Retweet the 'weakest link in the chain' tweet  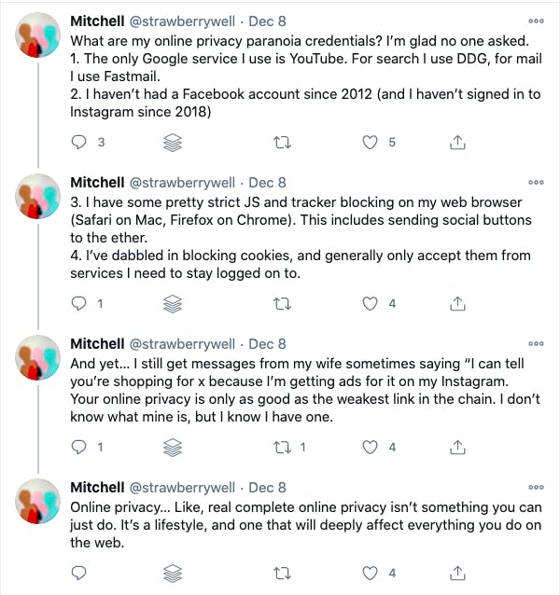pyautogui.click(x=282, y=448)
